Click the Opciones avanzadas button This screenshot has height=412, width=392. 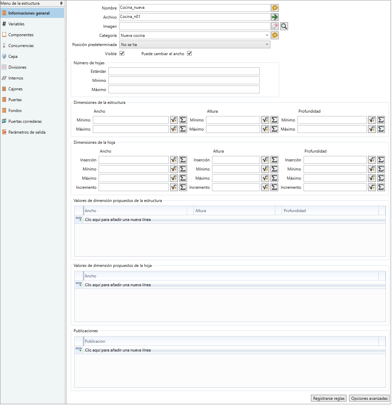(x=369, y=398)
